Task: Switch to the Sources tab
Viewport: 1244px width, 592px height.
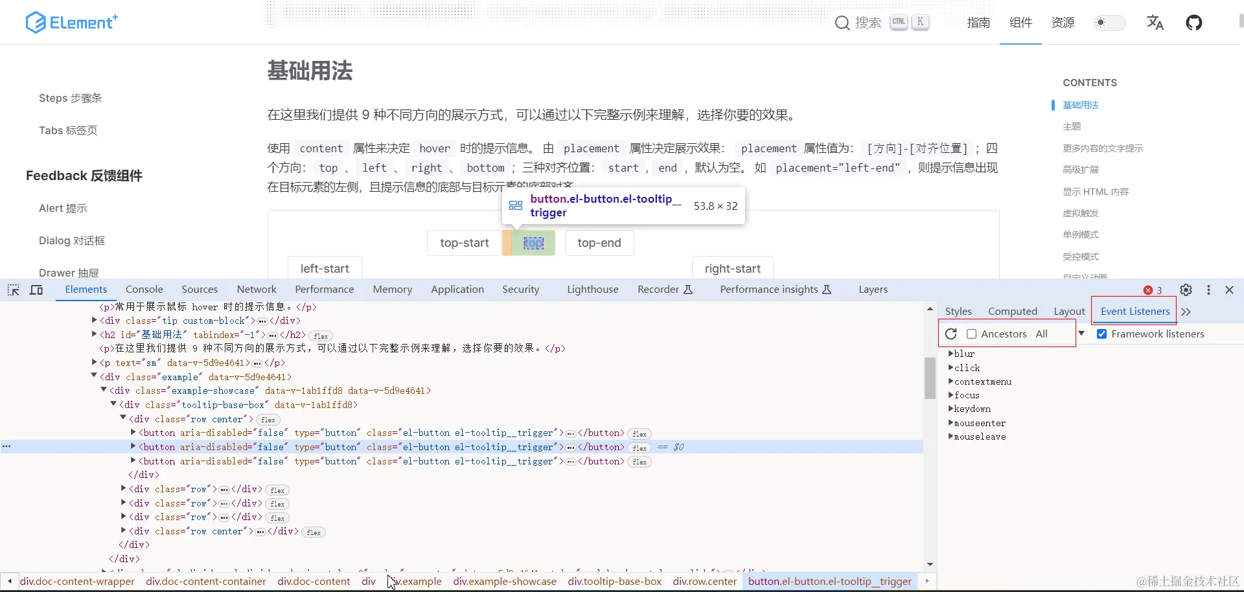Action: click(x=200, y=290)
